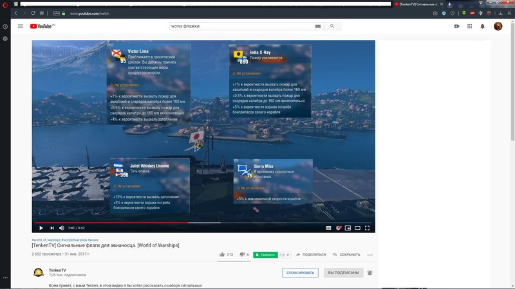Take snapshot with camera icon
Screen dimensions: 515x289
coord(435,13)
